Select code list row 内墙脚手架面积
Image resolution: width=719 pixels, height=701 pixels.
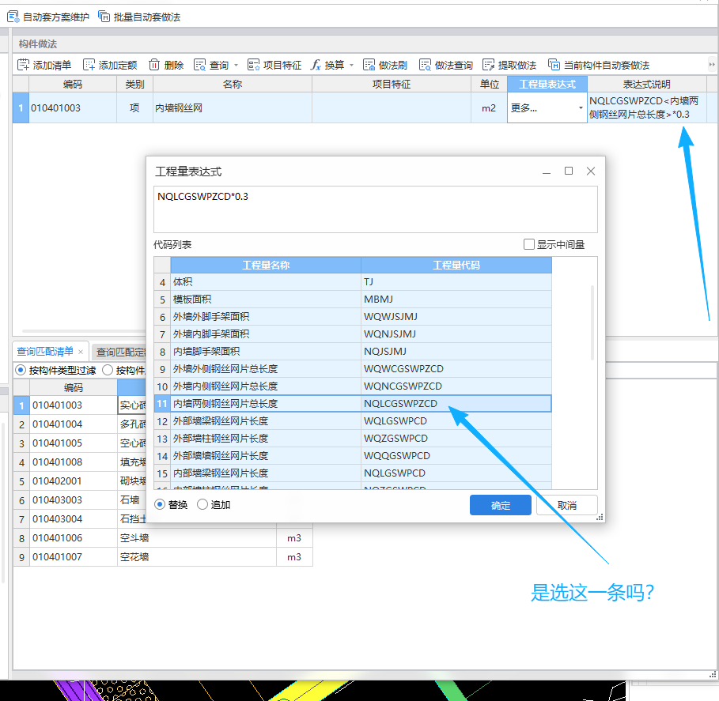point(353,352)
